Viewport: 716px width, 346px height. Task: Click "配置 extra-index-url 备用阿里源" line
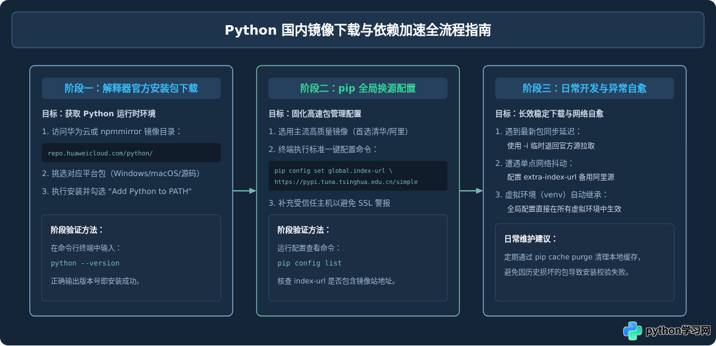[560, 177]
